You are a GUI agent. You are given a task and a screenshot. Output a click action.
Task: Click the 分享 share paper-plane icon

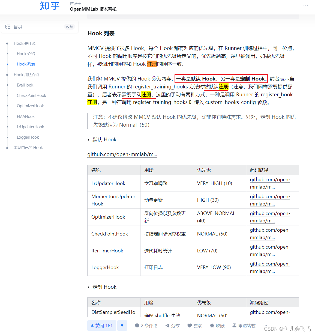coord(167,325)
